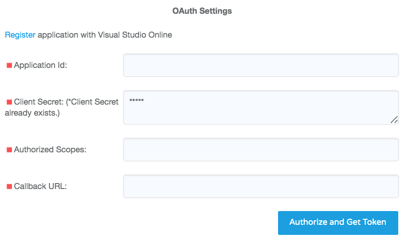Screen dimensions: 412x245
Task: Click the OAuth Settings heading
Action: click(202, 11)
